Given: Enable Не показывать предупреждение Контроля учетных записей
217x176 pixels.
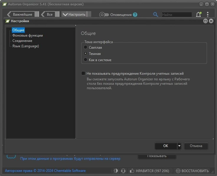Looking at the screenshot, I should pos(83,73).
